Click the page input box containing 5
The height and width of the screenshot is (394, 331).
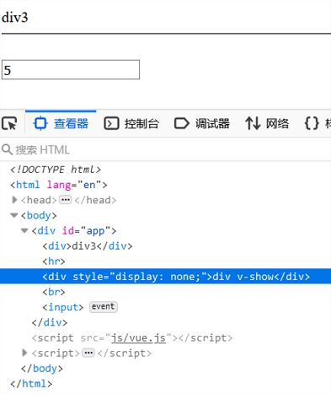click(x=71, y=69)
